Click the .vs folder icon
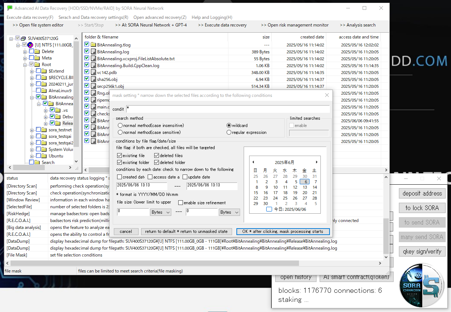Screen dimensions: 451x312 [x=57, y=110]
